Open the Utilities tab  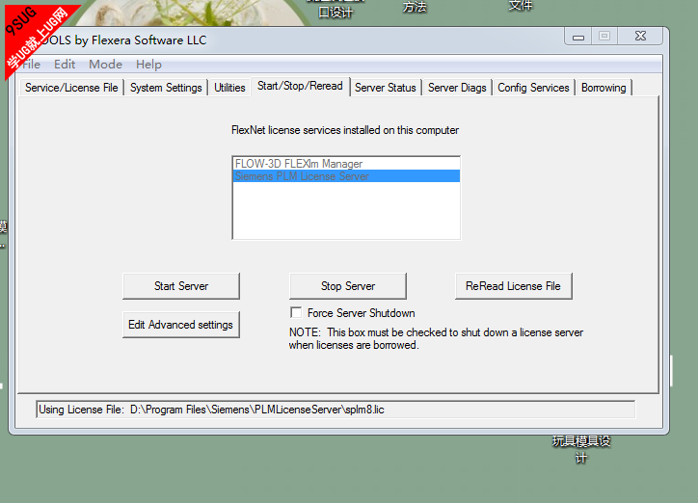click(x=229, y=88)
